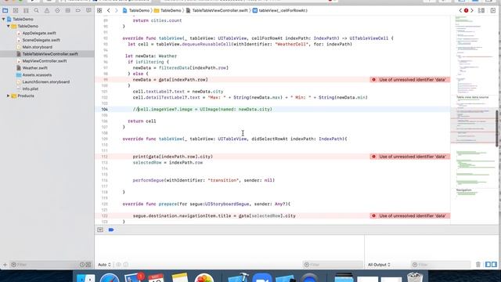501x282 pixels.
Task: Click error icon on line 112
Action: click(374, 157)
